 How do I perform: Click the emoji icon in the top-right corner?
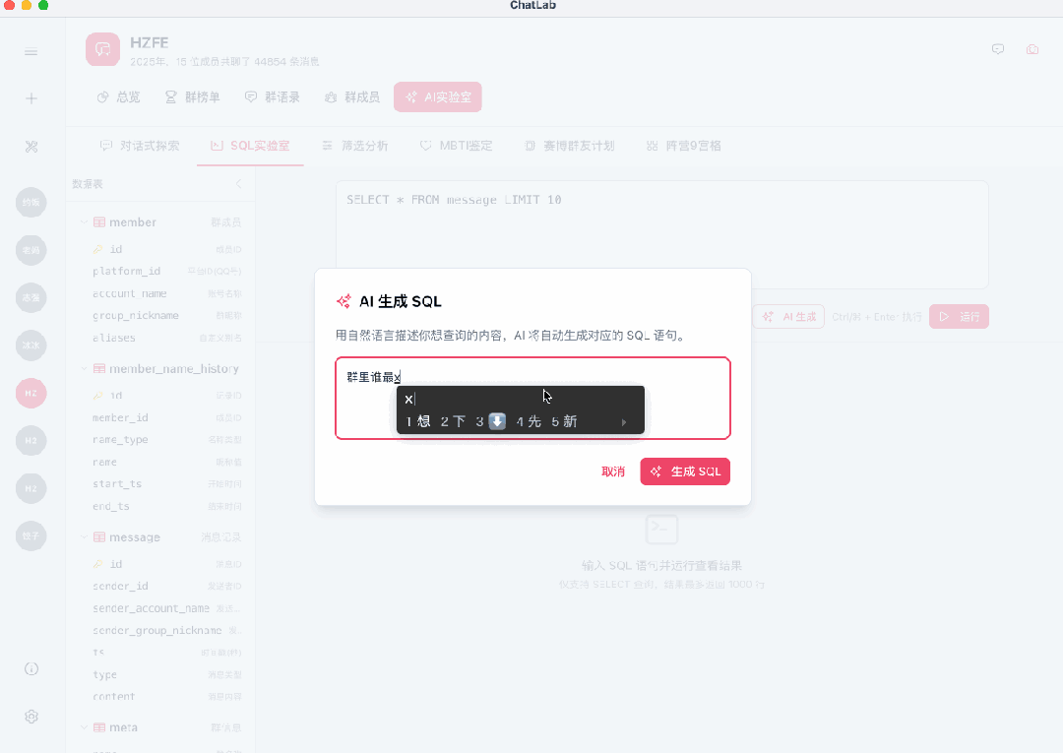pyautogui.click(x=1032, y=49)
